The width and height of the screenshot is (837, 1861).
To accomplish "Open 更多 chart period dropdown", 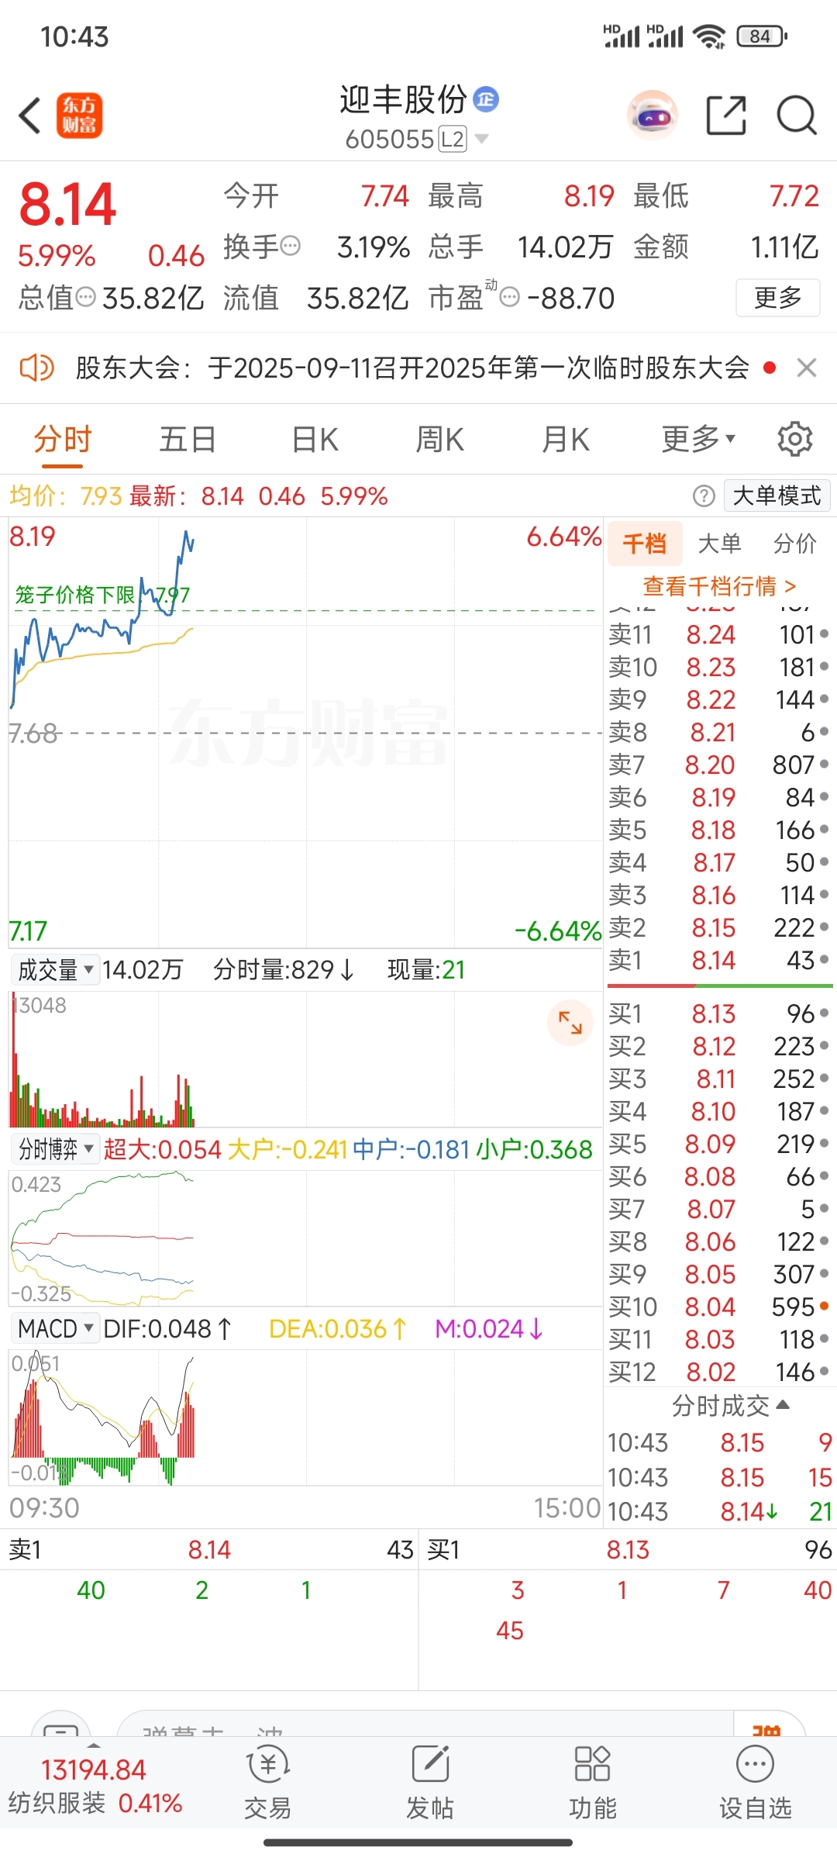I will 698,440.
